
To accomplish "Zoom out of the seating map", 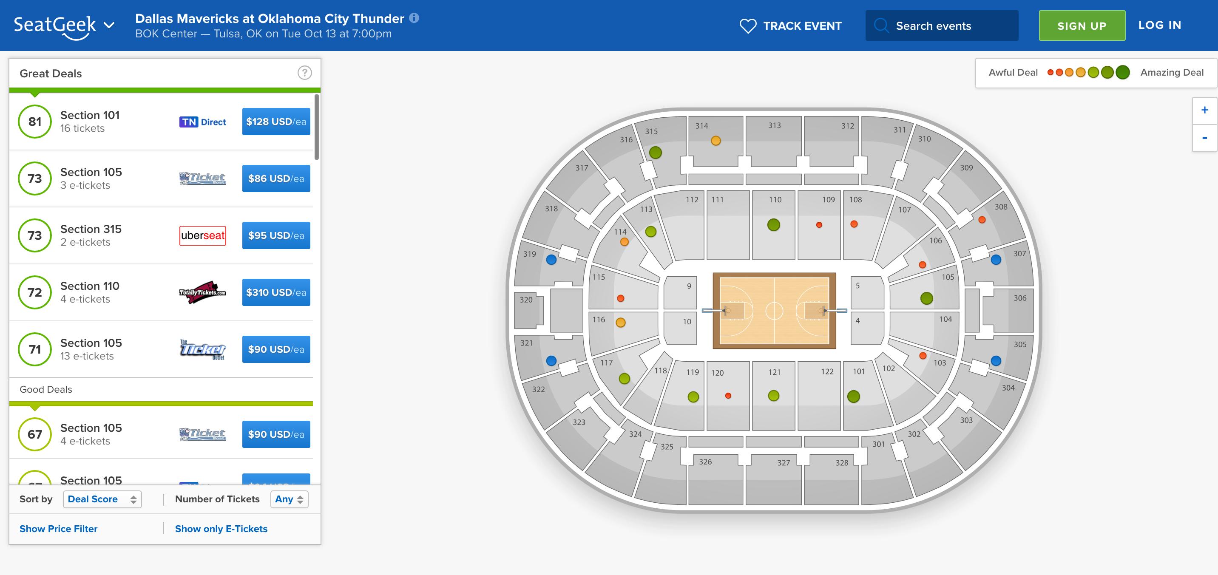I will (x=1204, y=138).
